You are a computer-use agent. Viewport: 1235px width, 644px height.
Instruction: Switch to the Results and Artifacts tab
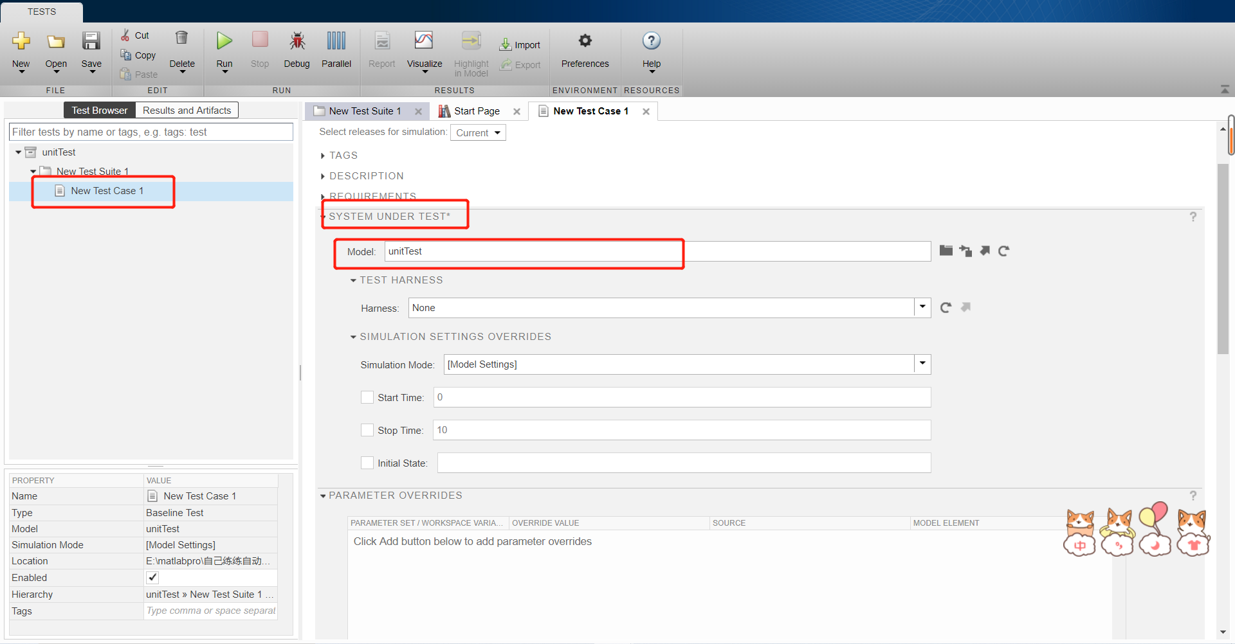coord(187,110)
